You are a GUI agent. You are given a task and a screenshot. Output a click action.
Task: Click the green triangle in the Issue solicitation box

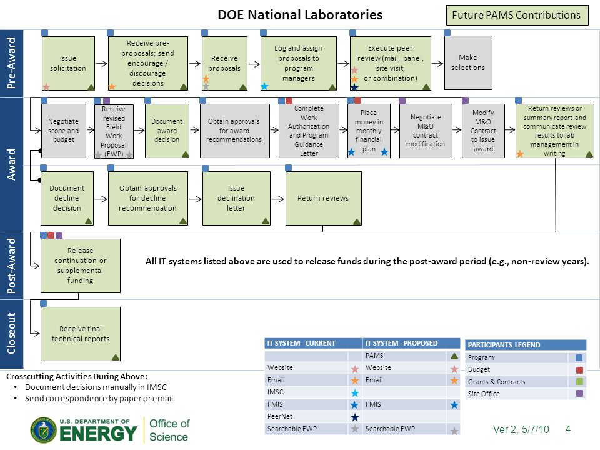tap(91, 87)
